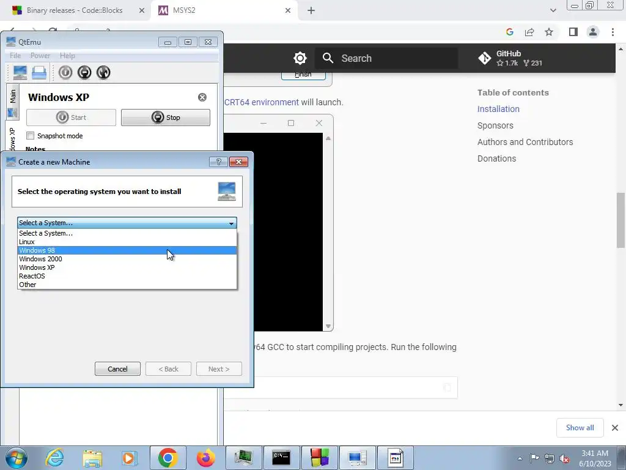Open the Chrome three-dot menu
The width and height of the screenshot is (626, 470).
click(613, 32)
